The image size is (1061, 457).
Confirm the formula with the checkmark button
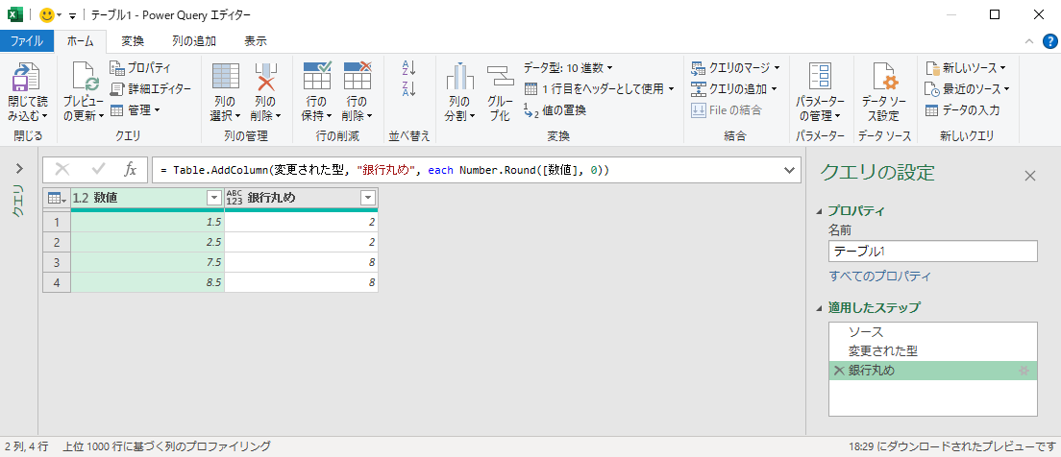pyautogui.click(x=99, y=170)
